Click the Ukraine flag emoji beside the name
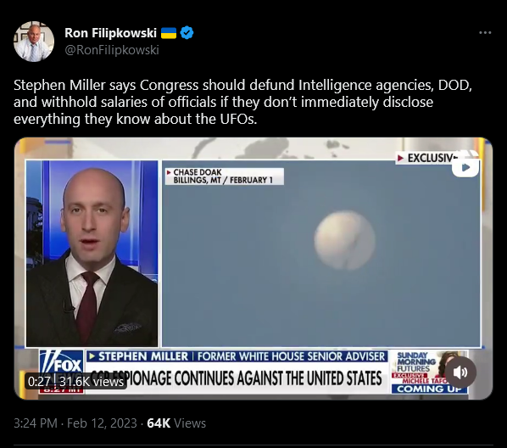507x448 pixels. click(169, 33)
